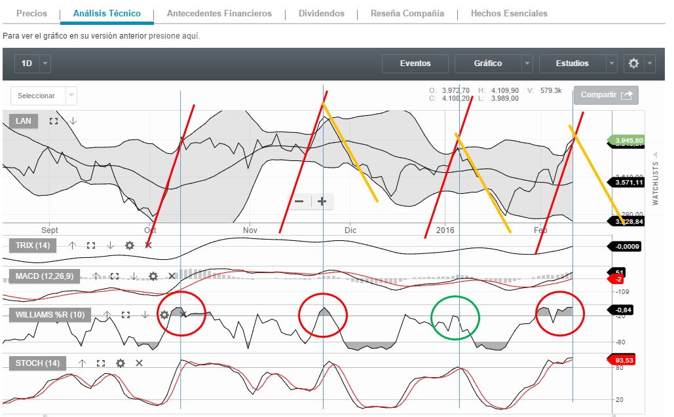The height and width of the screenshot is (417, 674).
Task: Move the Williams %R panel down
Action: pyautogui.click(x=145, y=315)
